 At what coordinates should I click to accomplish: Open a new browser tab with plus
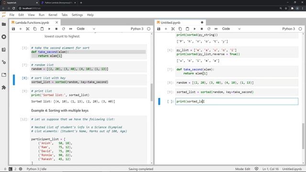[81, 3]
